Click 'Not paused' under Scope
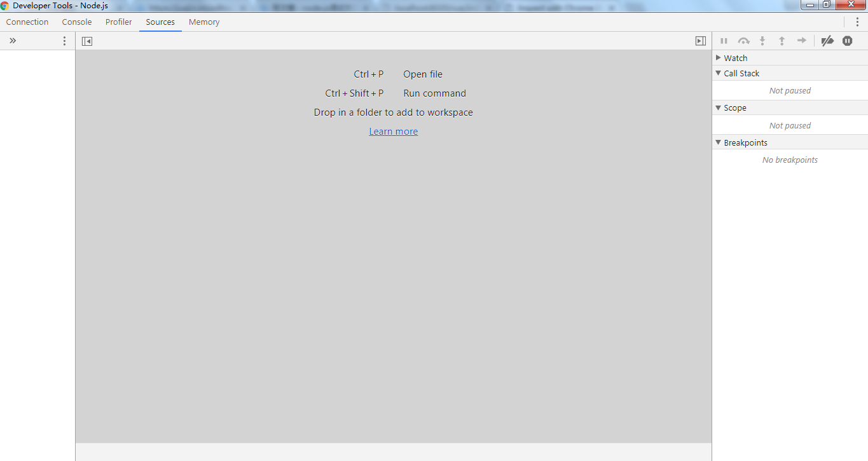 pyautogui.click(x=790, y=125)
